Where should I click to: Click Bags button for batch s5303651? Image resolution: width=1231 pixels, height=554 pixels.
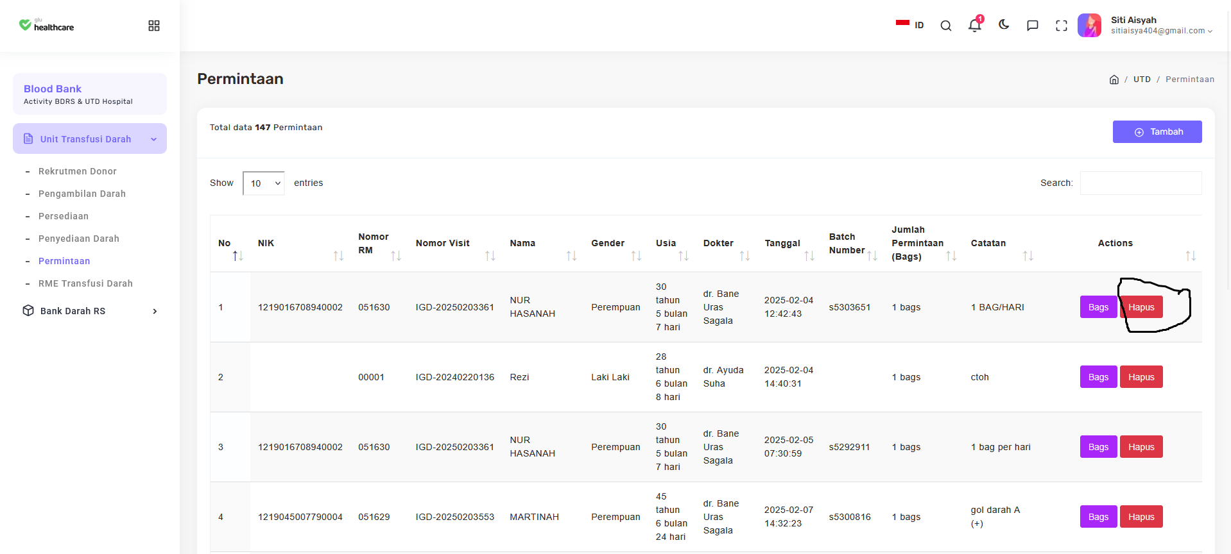pos(1098,307)
